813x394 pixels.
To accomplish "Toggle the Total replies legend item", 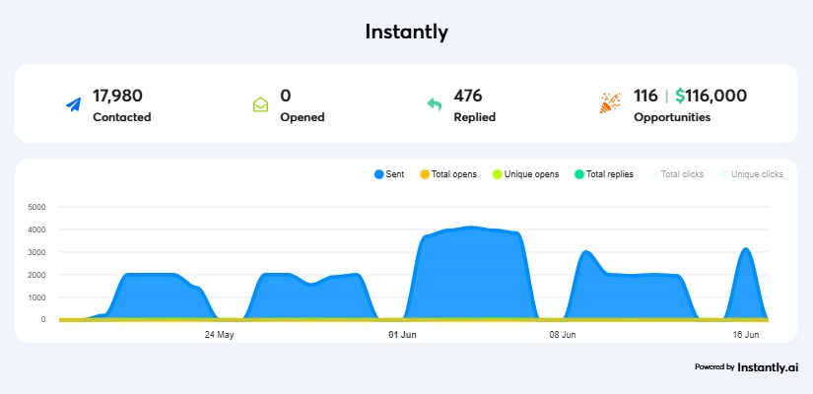I will pos(604,174).
